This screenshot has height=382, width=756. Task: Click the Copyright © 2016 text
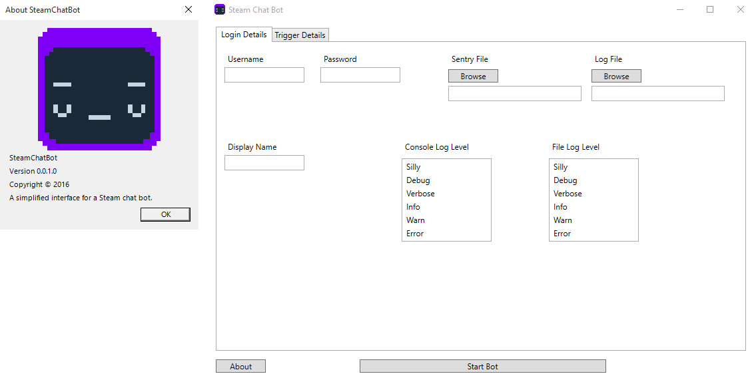point(39,184)
